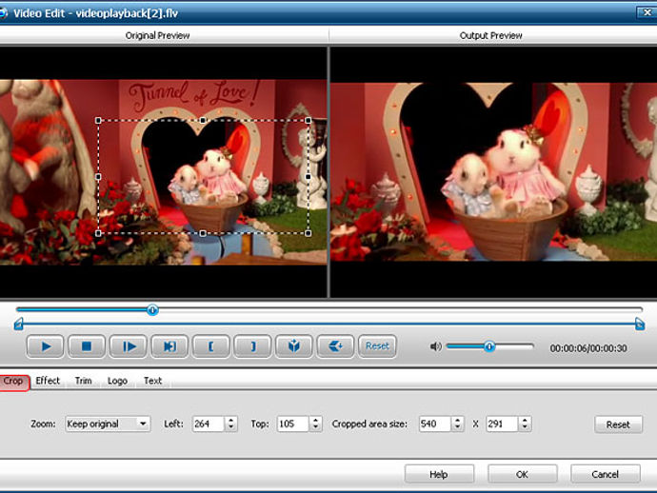Click the top-center crop handle

point(203,120)
